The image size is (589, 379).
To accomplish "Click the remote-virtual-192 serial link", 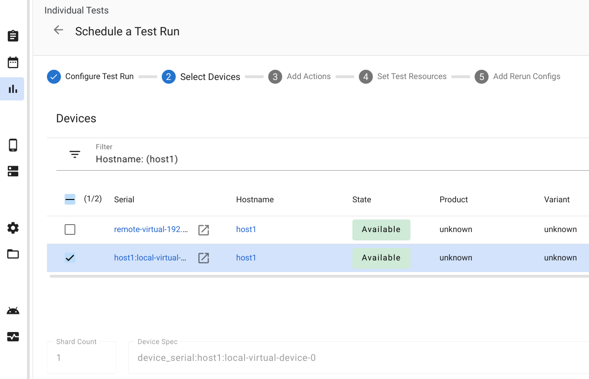I will click(151, 229).
